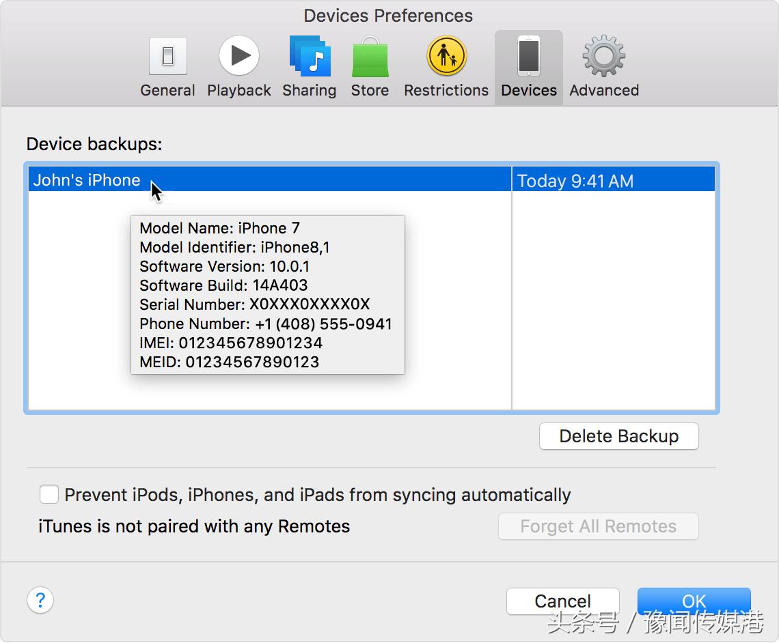The width and height of the screenshot is (779, 643).
Task: Enable Prevent iPods, iPhones, iPads syncing checkbox
Action: tap(49, 494)
